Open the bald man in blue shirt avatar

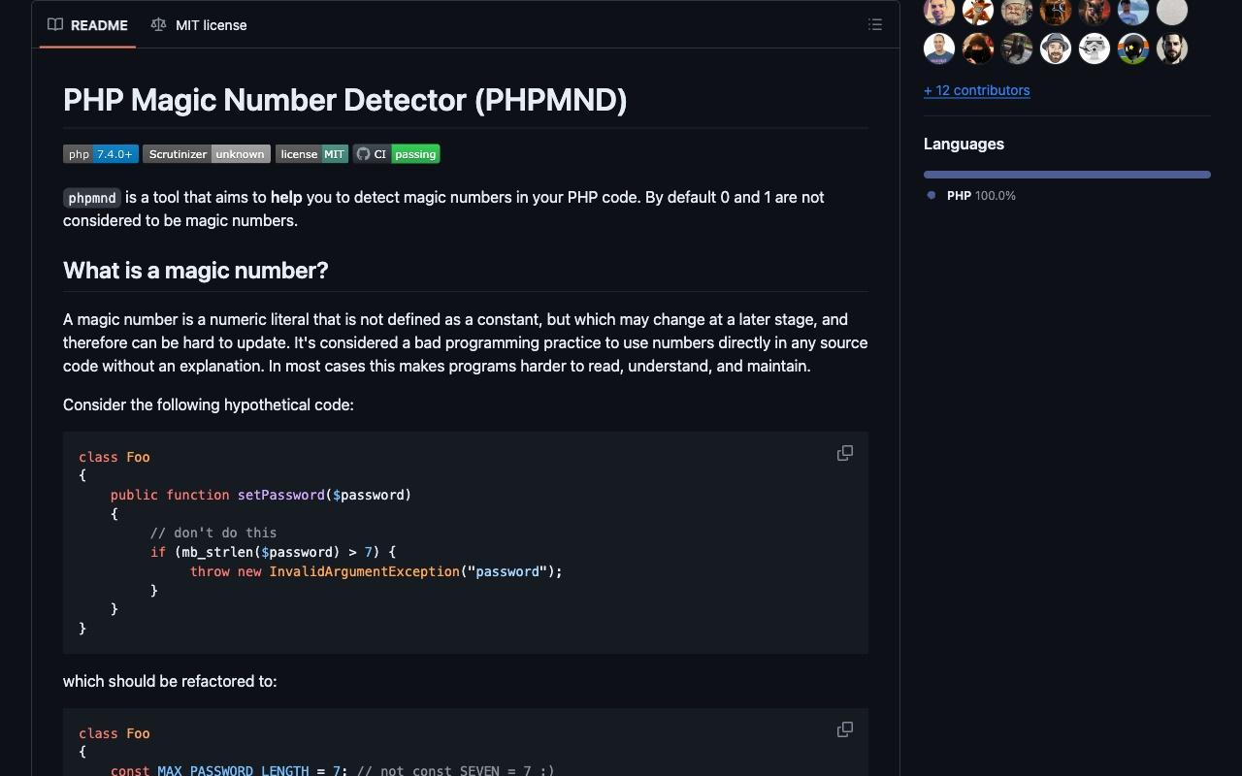coord(939,48)
